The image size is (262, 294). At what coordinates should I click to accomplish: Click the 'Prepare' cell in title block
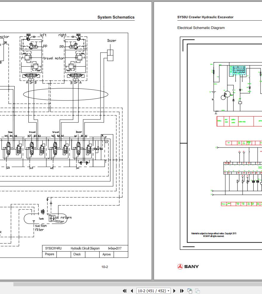click(50, 254)
